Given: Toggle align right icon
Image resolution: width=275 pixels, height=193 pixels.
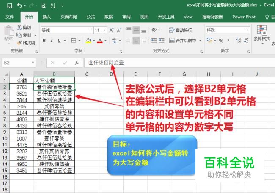Looking at the screenshot, I should pos(144,41).
